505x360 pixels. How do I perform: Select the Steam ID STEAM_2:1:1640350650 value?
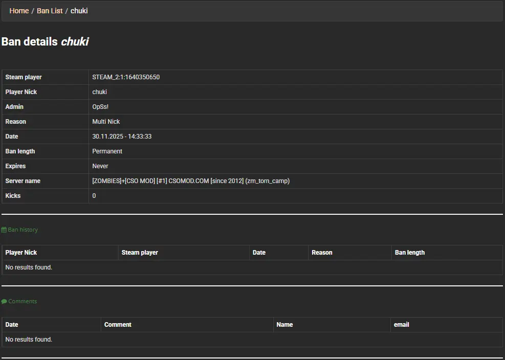[126, 77]
